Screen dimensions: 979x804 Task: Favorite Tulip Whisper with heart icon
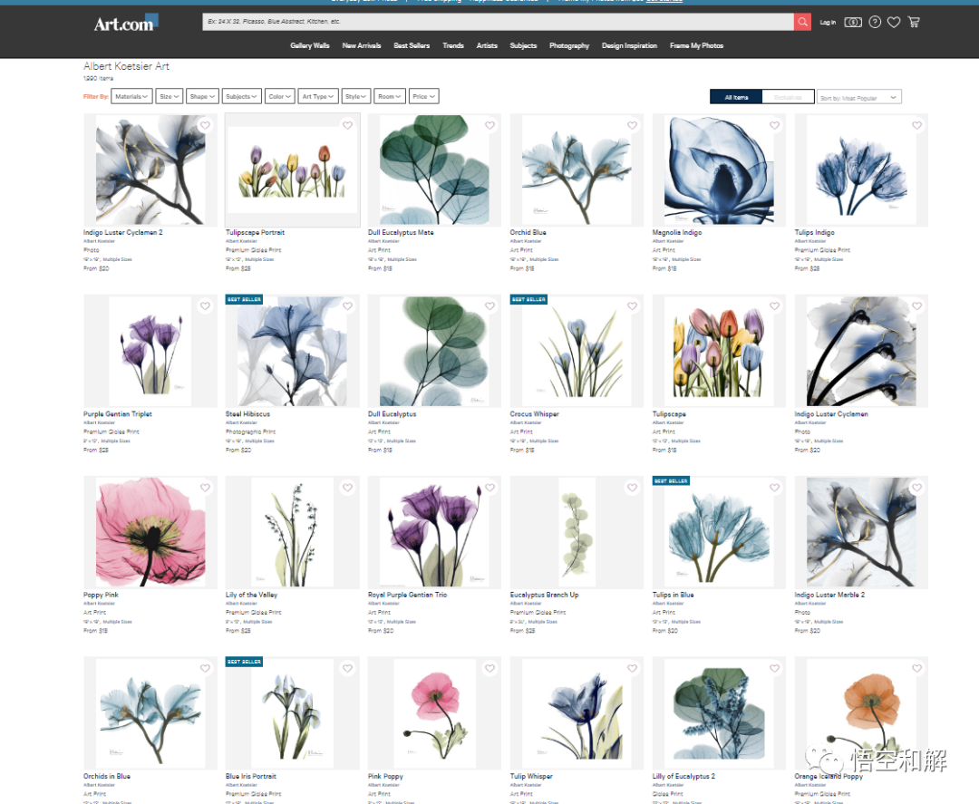pos(633,669)
